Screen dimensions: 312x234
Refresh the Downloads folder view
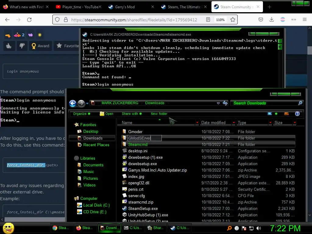pyautogui.click(x=225, y=103)
